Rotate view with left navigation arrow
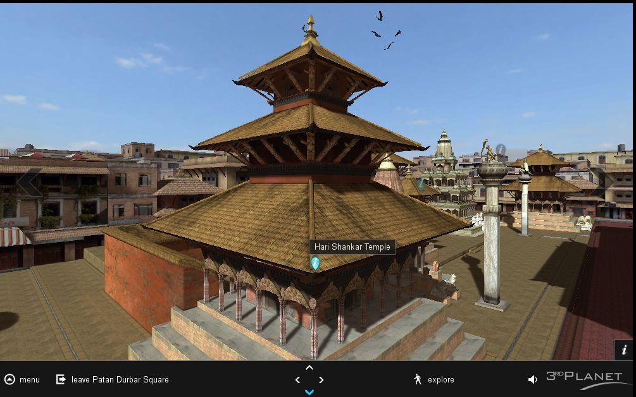The height and width of the screenshot is (397, 636). tap(297, 380)
